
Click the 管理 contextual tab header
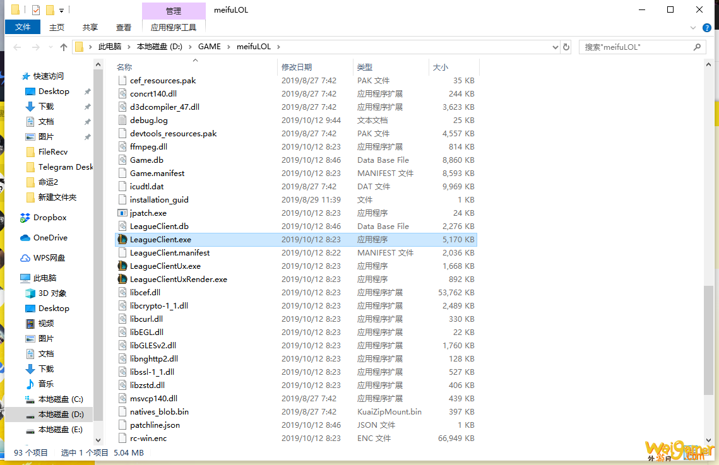174,11
